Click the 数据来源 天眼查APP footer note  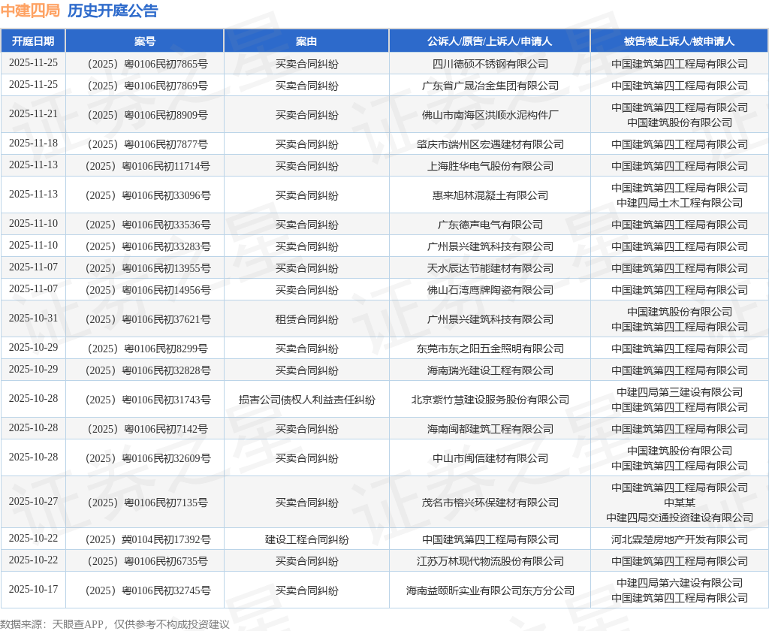pos(115,624)
